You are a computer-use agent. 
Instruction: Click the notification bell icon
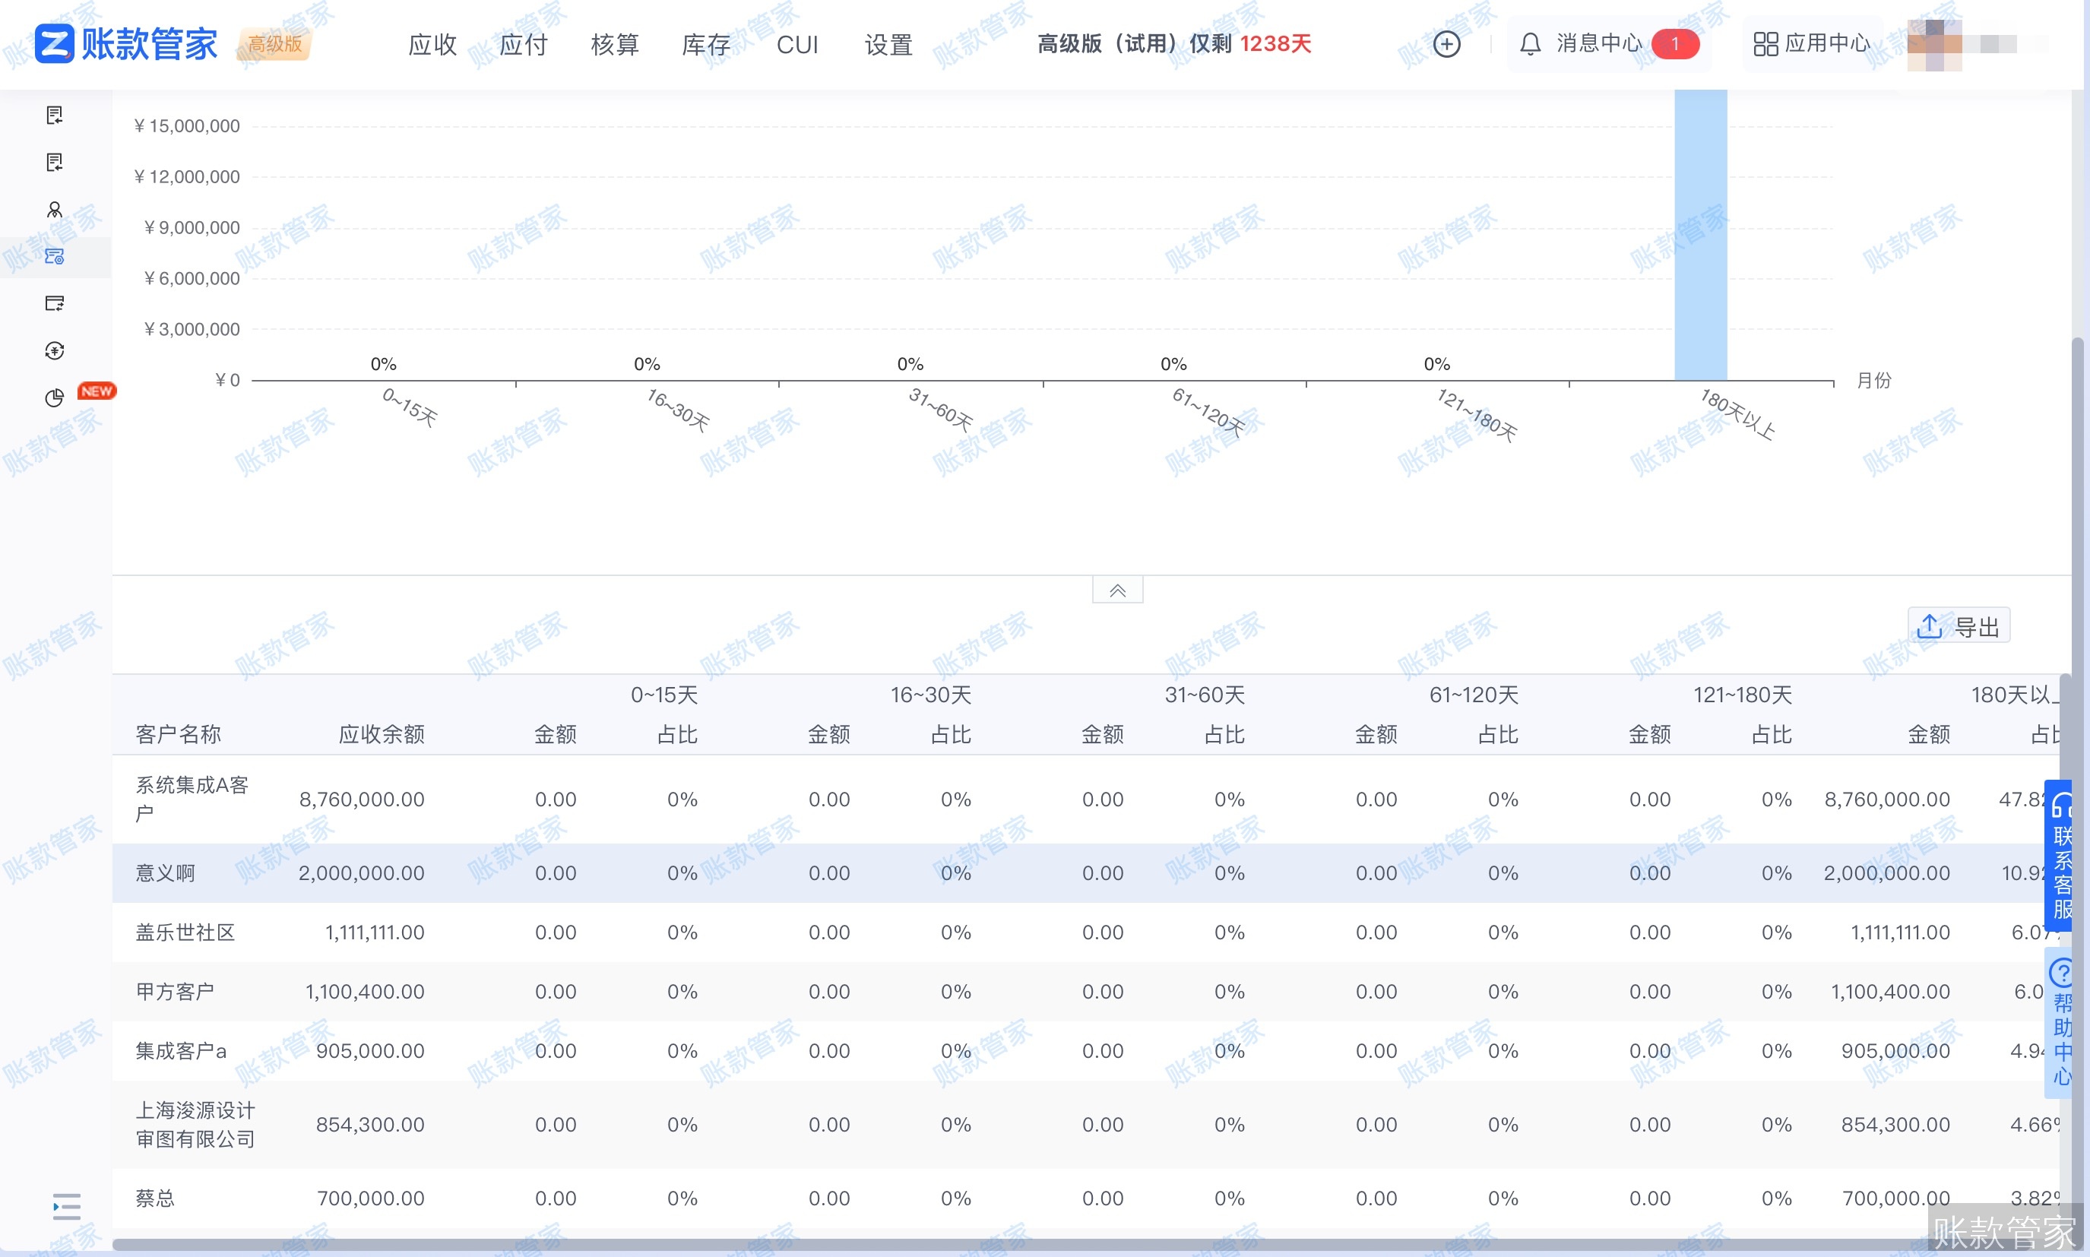pyautogui.click(x=1529, y=44)
